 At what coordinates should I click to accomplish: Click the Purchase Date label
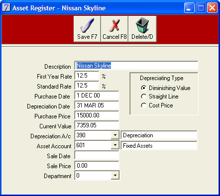52,97
